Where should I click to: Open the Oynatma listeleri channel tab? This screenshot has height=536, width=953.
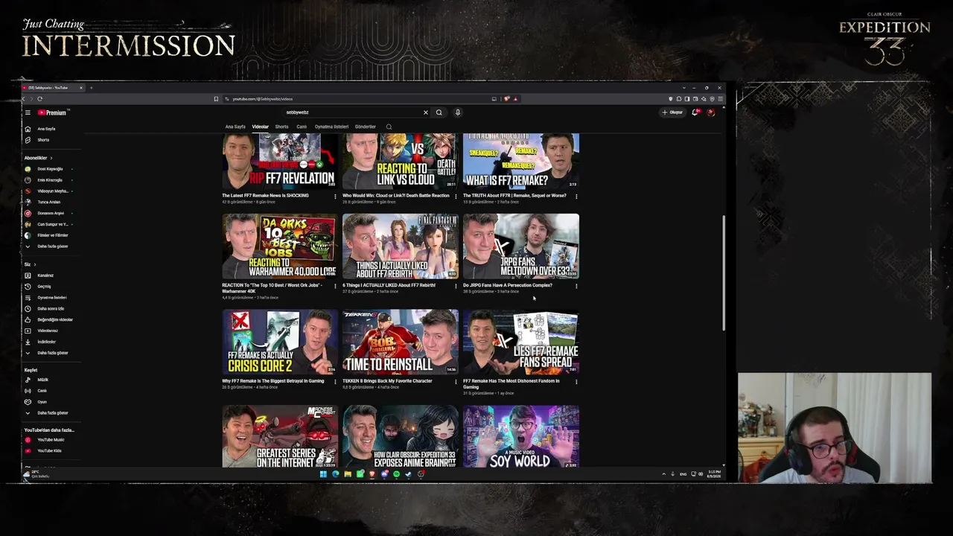[331, 127]
